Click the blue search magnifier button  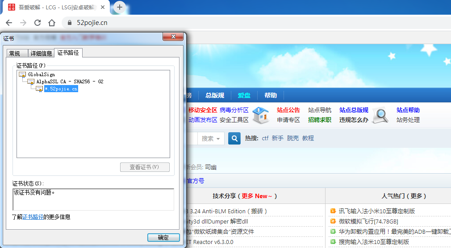pos(234,138)
